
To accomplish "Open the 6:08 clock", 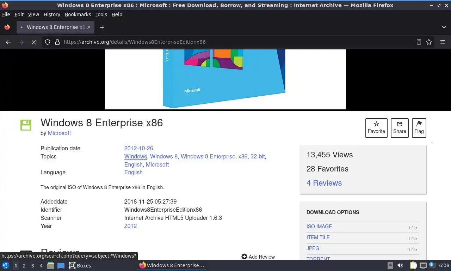I will 444,265.
